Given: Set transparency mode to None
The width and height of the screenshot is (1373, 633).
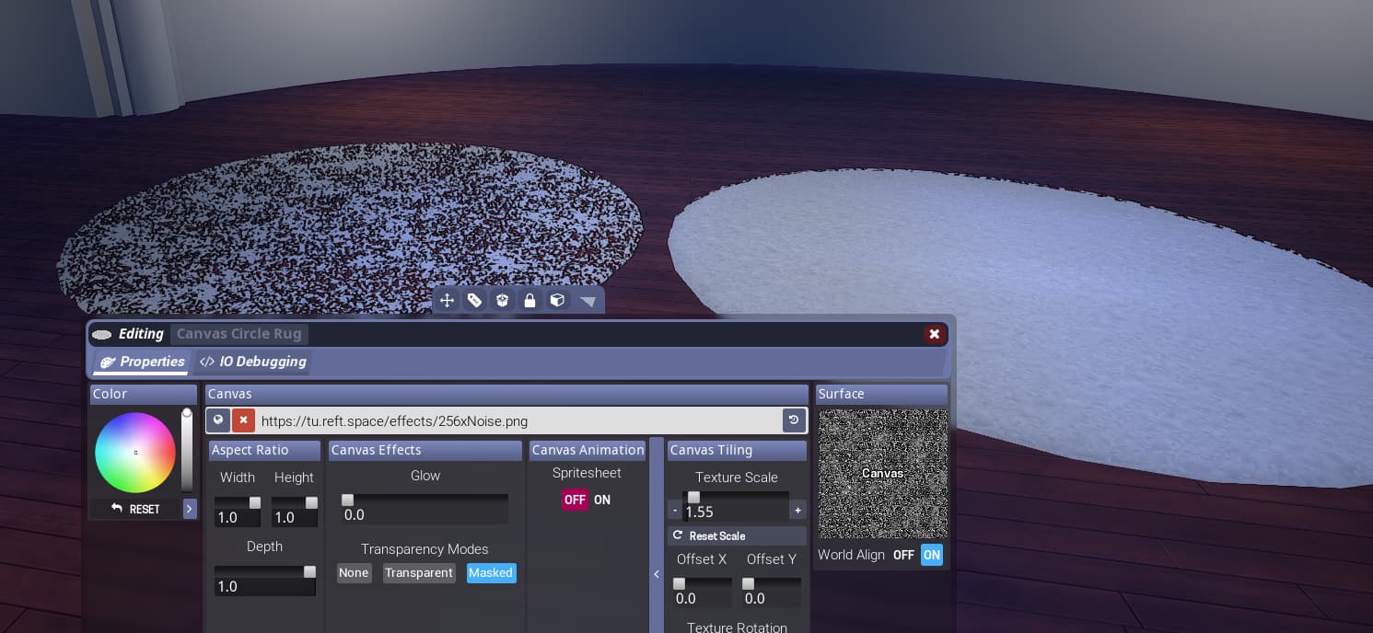Looking at the screenshot, I should 354,572.
